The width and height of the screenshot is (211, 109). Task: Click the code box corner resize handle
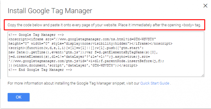tap(203, 76)
